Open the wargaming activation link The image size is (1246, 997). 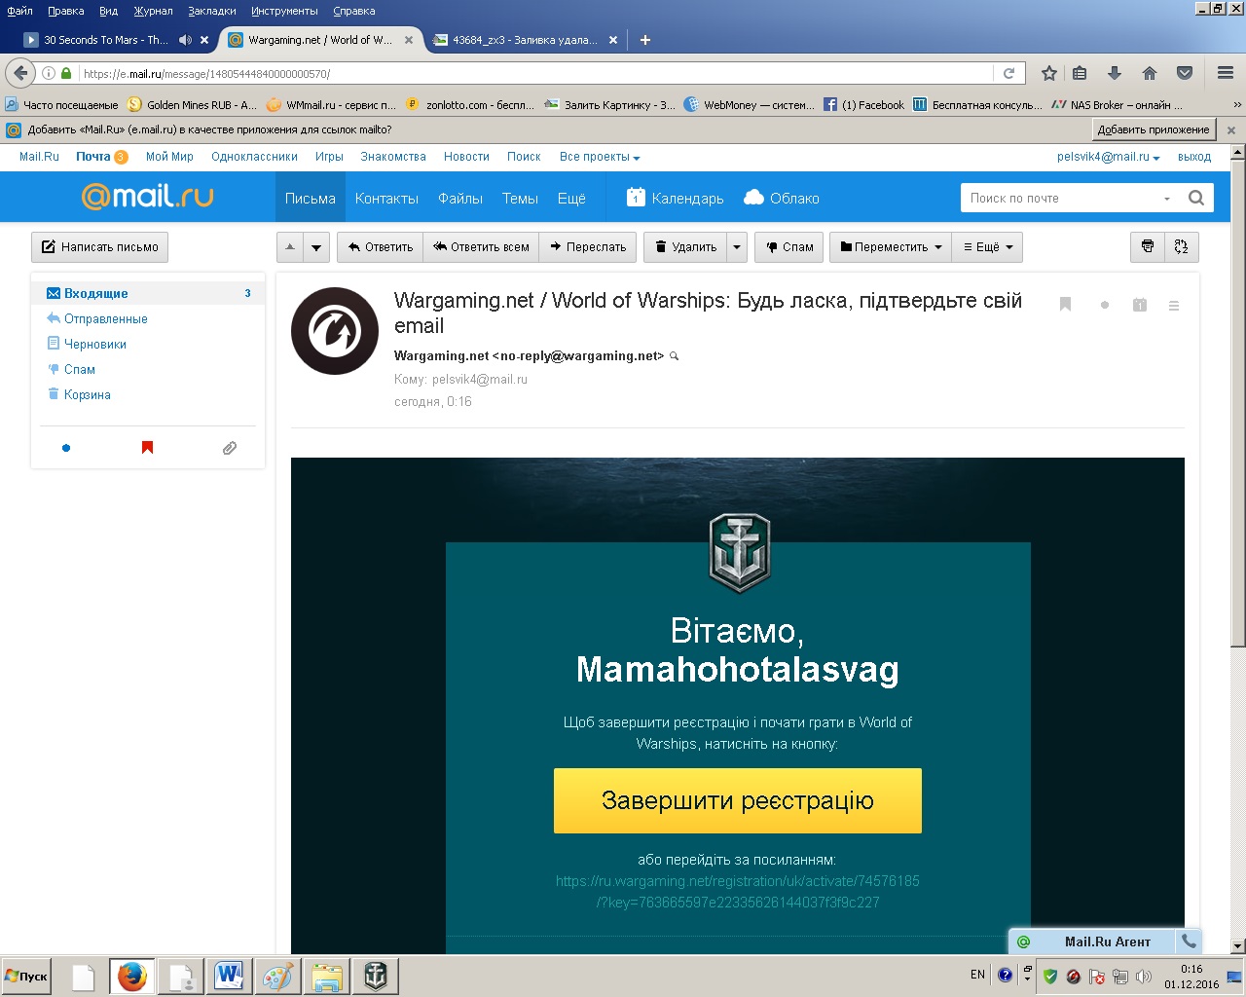pos(738,892)
